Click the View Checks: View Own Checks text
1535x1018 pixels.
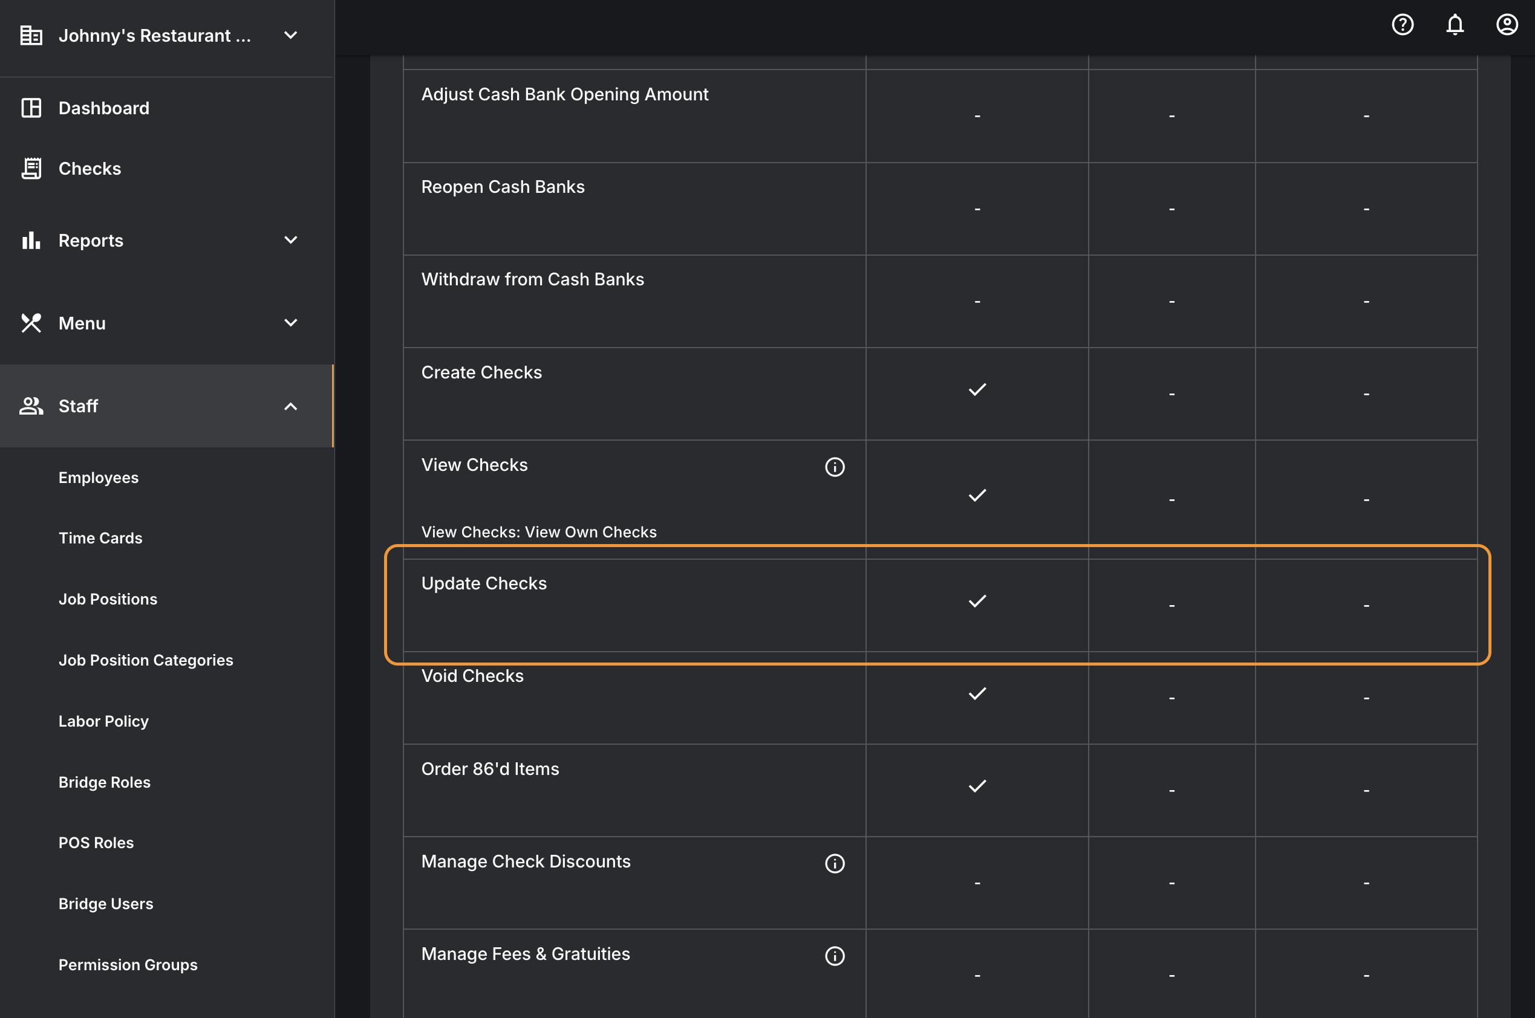539,532
